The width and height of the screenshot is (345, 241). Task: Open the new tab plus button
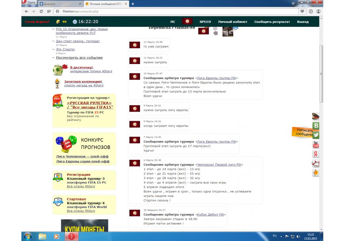(133, 4)
